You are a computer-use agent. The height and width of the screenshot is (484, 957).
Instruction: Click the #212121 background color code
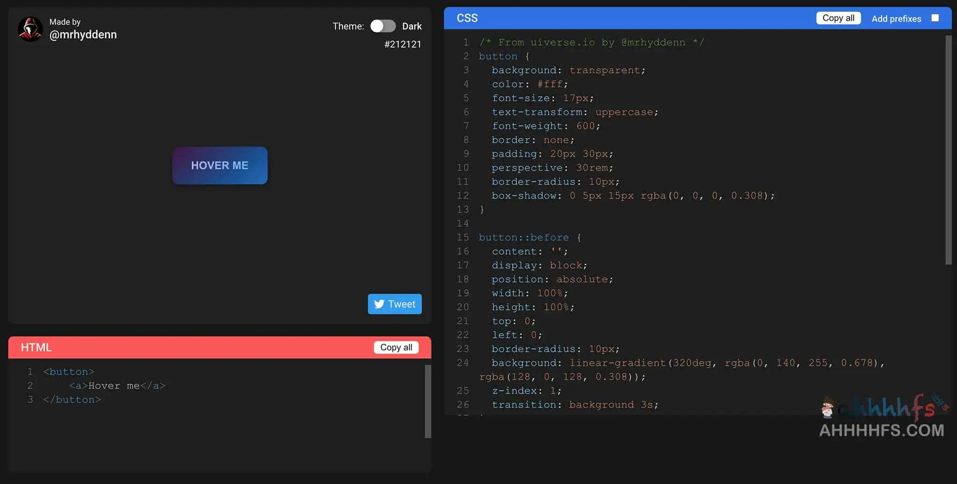click(402, 44)
